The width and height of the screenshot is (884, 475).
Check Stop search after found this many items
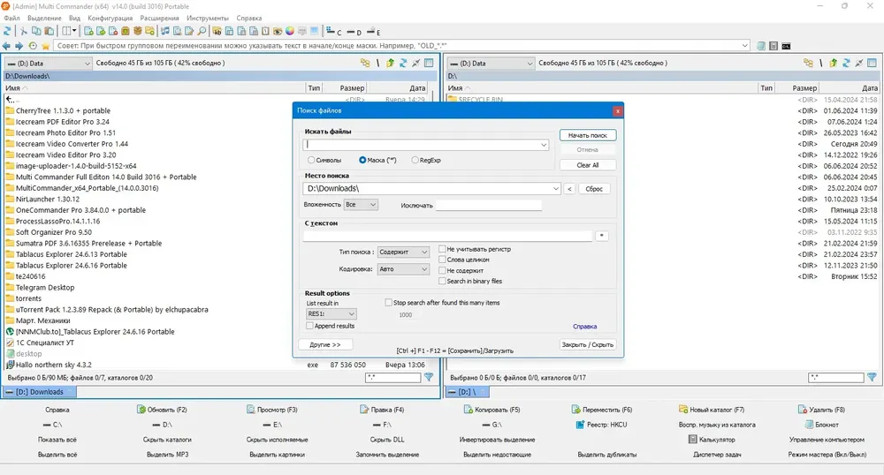(388, 303)
